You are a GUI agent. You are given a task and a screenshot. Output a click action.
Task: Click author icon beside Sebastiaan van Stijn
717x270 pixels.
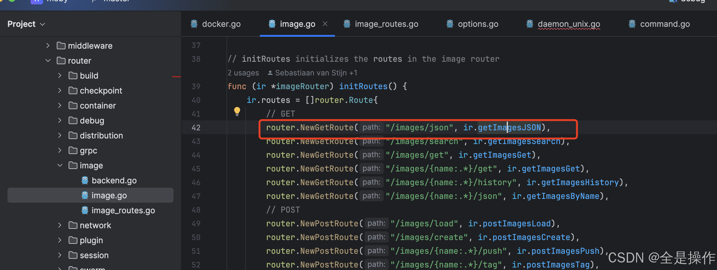click(270, 73)
